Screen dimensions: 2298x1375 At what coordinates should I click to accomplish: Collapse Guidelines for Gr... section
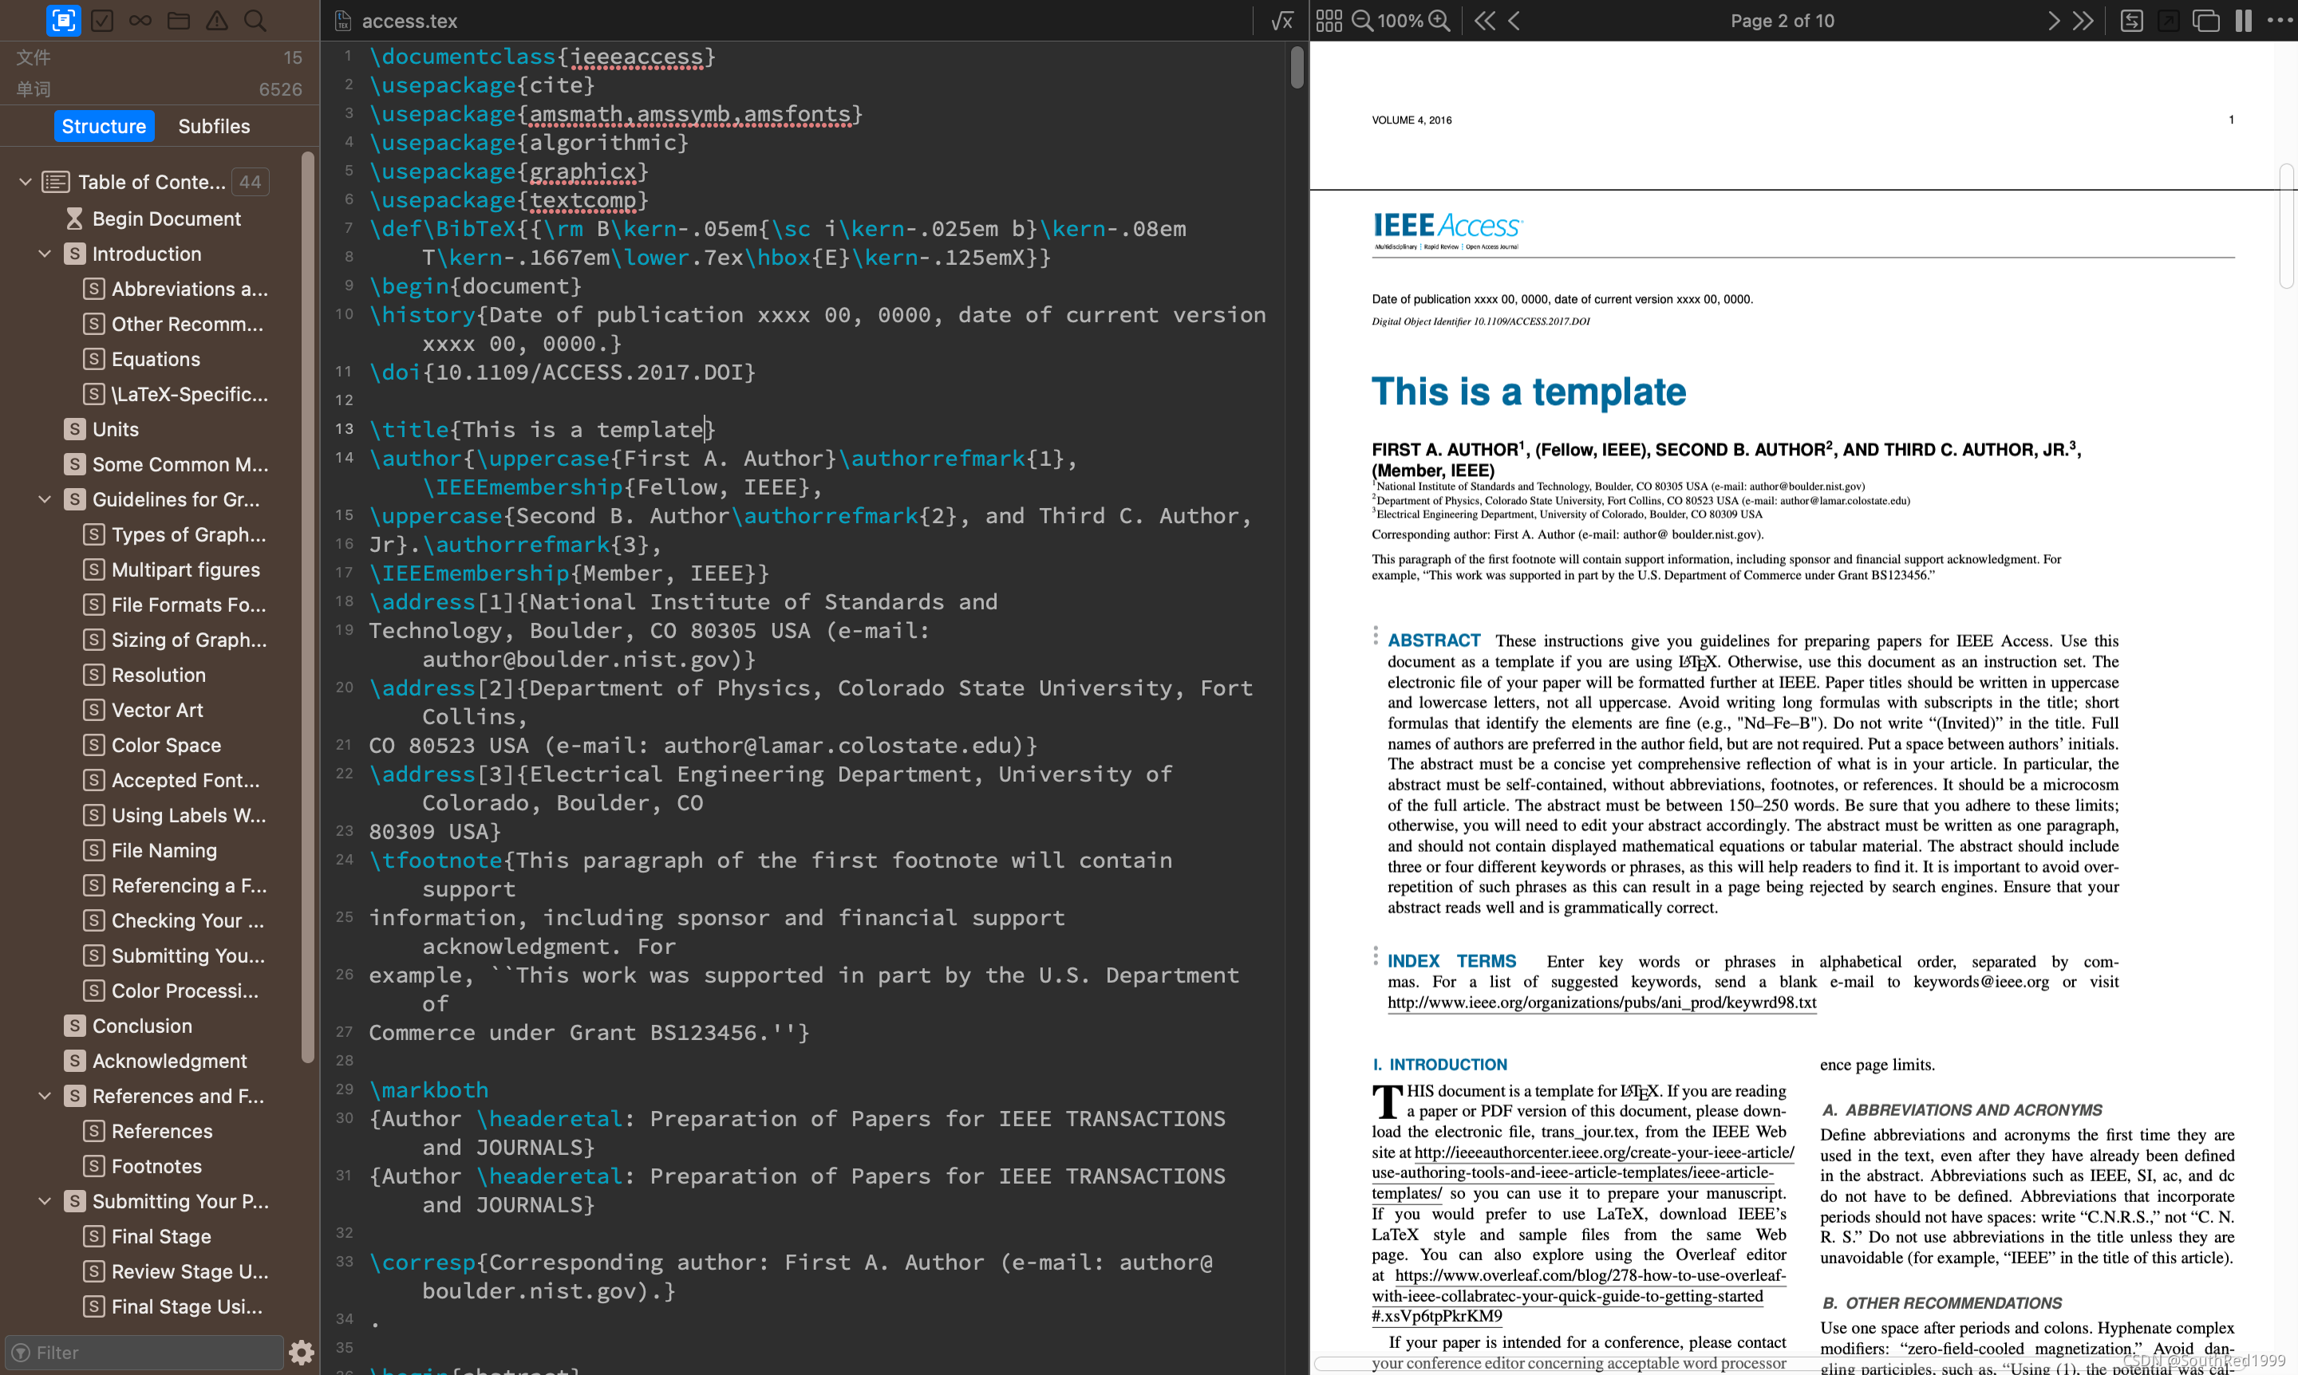pos(44,499)
